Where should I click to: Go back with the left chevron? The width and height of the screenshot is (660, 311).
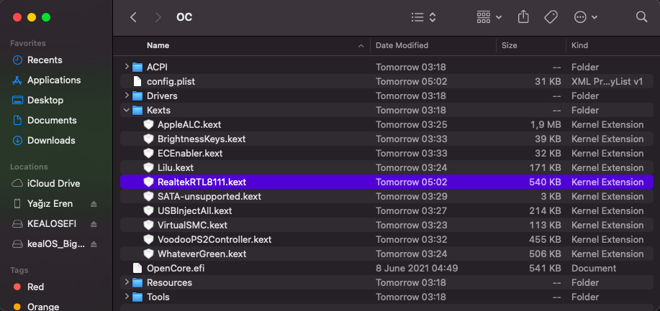click(x=133, y=17)
